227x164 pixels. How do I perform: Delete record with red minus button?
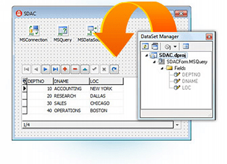75,69
